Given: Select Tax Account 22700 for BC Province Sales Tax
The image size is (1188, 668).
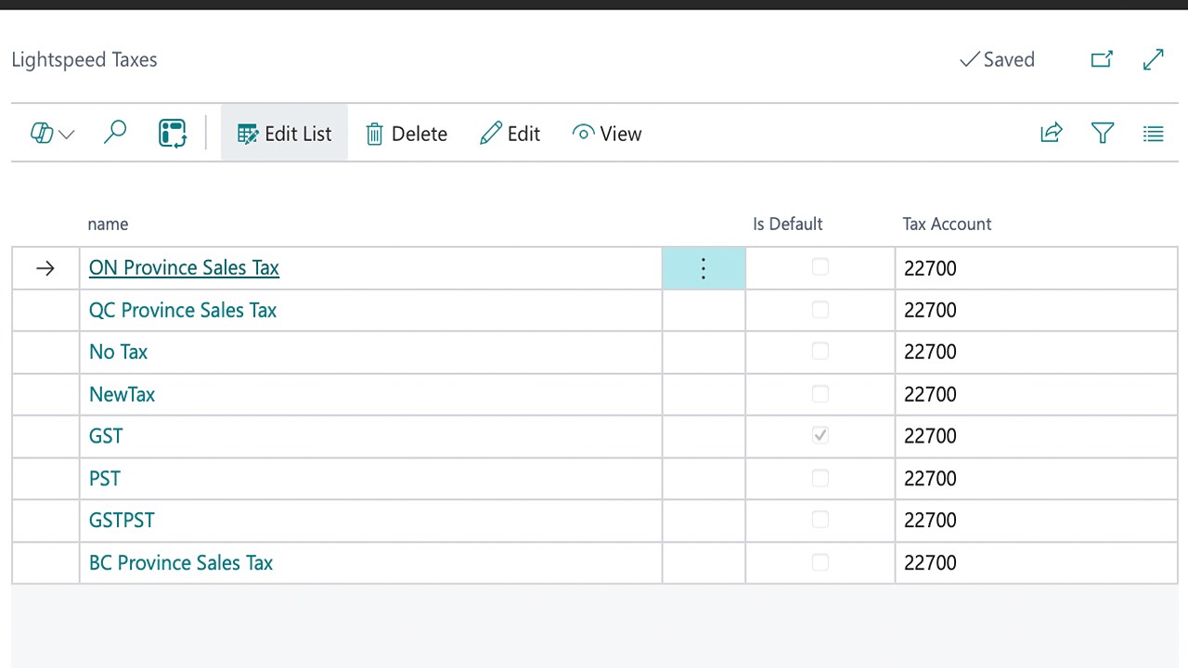Looking at the screenshot, I should [1036, 563].
